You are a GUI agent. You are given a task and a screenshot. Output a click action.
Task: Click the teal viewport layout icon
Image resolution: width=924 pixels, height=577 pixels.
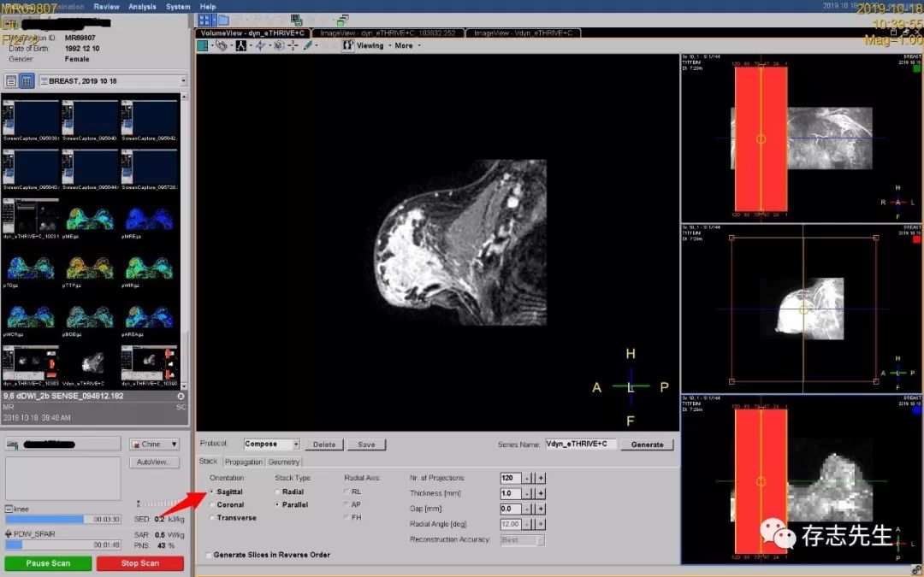203,45
